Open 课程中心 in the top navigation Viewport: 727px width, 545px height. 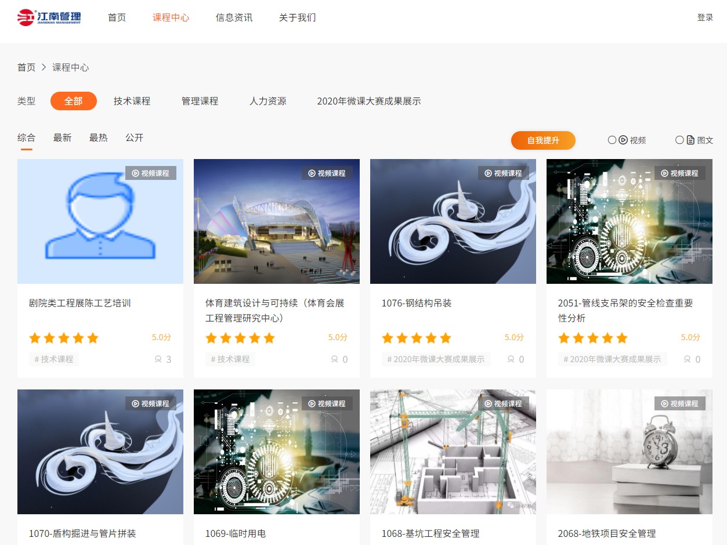pos(171,17)
